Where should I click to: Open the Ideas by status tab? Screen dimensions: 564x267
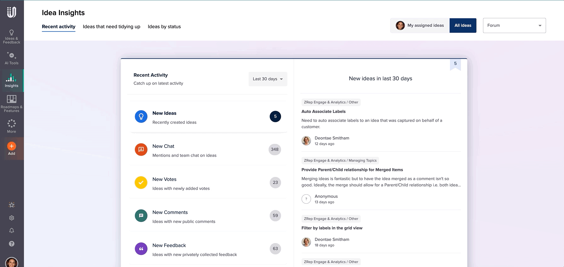coord(164,27)
